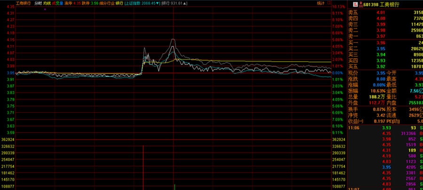Select the 11:06 trade tick at 3.93

click(x=385, y=127)
